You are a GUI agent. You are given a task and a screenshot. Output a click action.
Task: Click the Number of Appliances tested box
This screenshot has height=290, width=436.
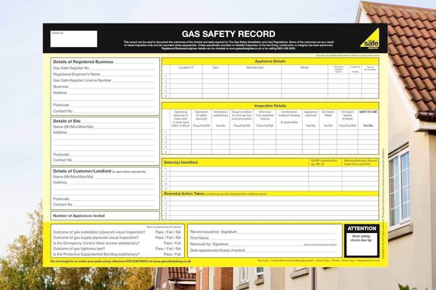click(x=105, y=216)
